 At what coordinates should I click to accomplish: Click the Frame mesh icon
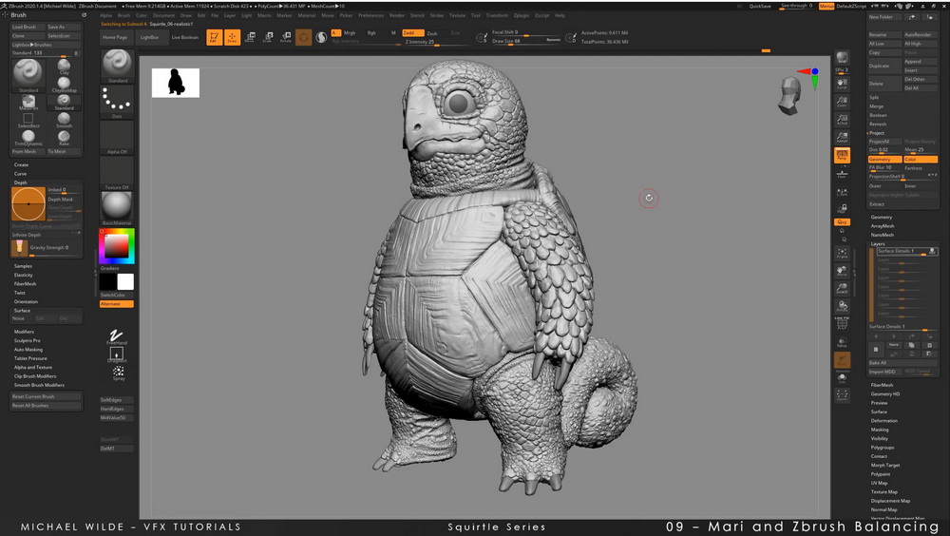(x=842, y=252)
